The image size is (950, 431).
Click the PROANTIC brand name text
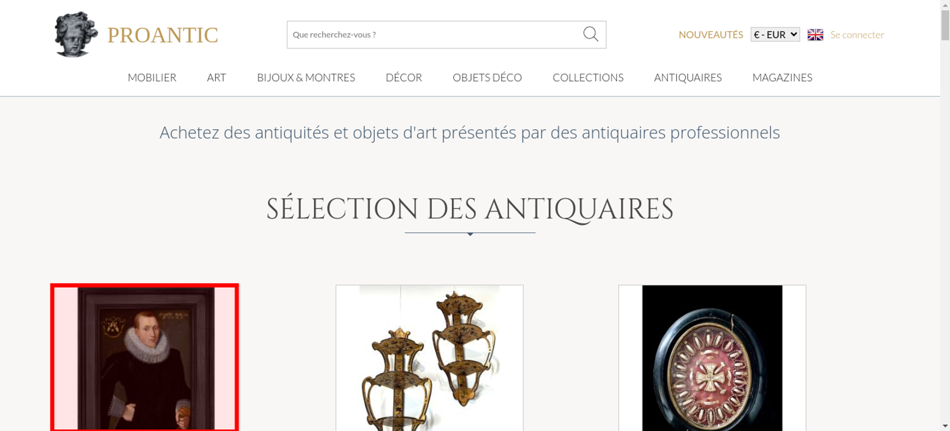click(163, 35)
